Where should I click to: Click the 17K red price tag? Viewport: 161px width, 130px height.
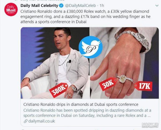click(x=144, y=86)
